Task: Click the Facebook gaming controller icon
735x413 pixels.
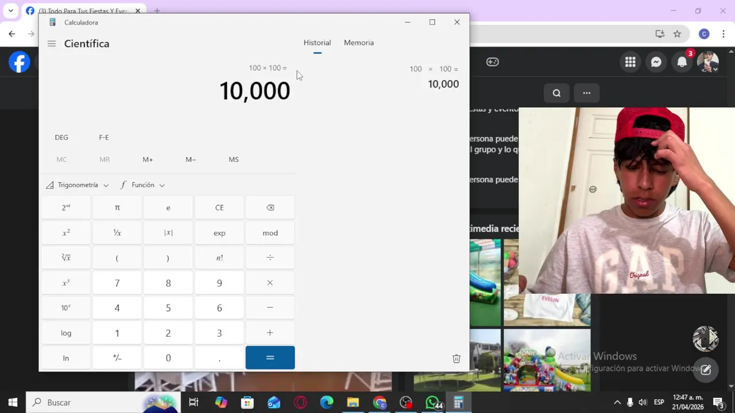Action: click(493, 62)
